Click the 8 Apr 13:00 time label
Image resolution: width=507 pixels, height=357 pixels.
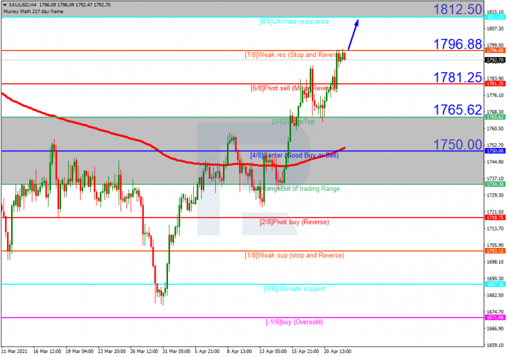239,352
